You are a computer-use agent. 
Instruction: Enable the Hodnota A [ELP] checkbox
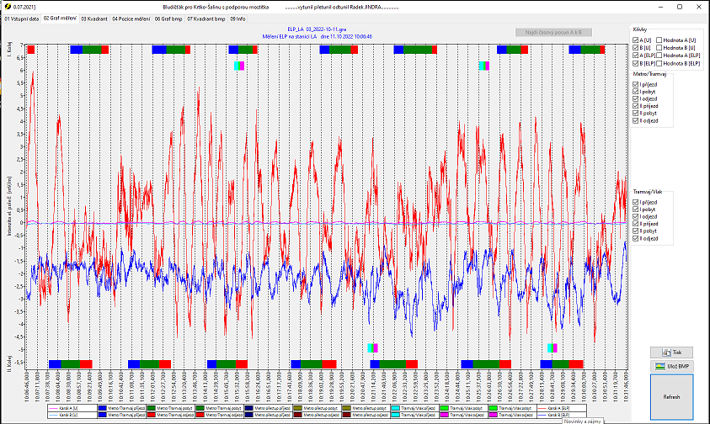tap(660, 56)
